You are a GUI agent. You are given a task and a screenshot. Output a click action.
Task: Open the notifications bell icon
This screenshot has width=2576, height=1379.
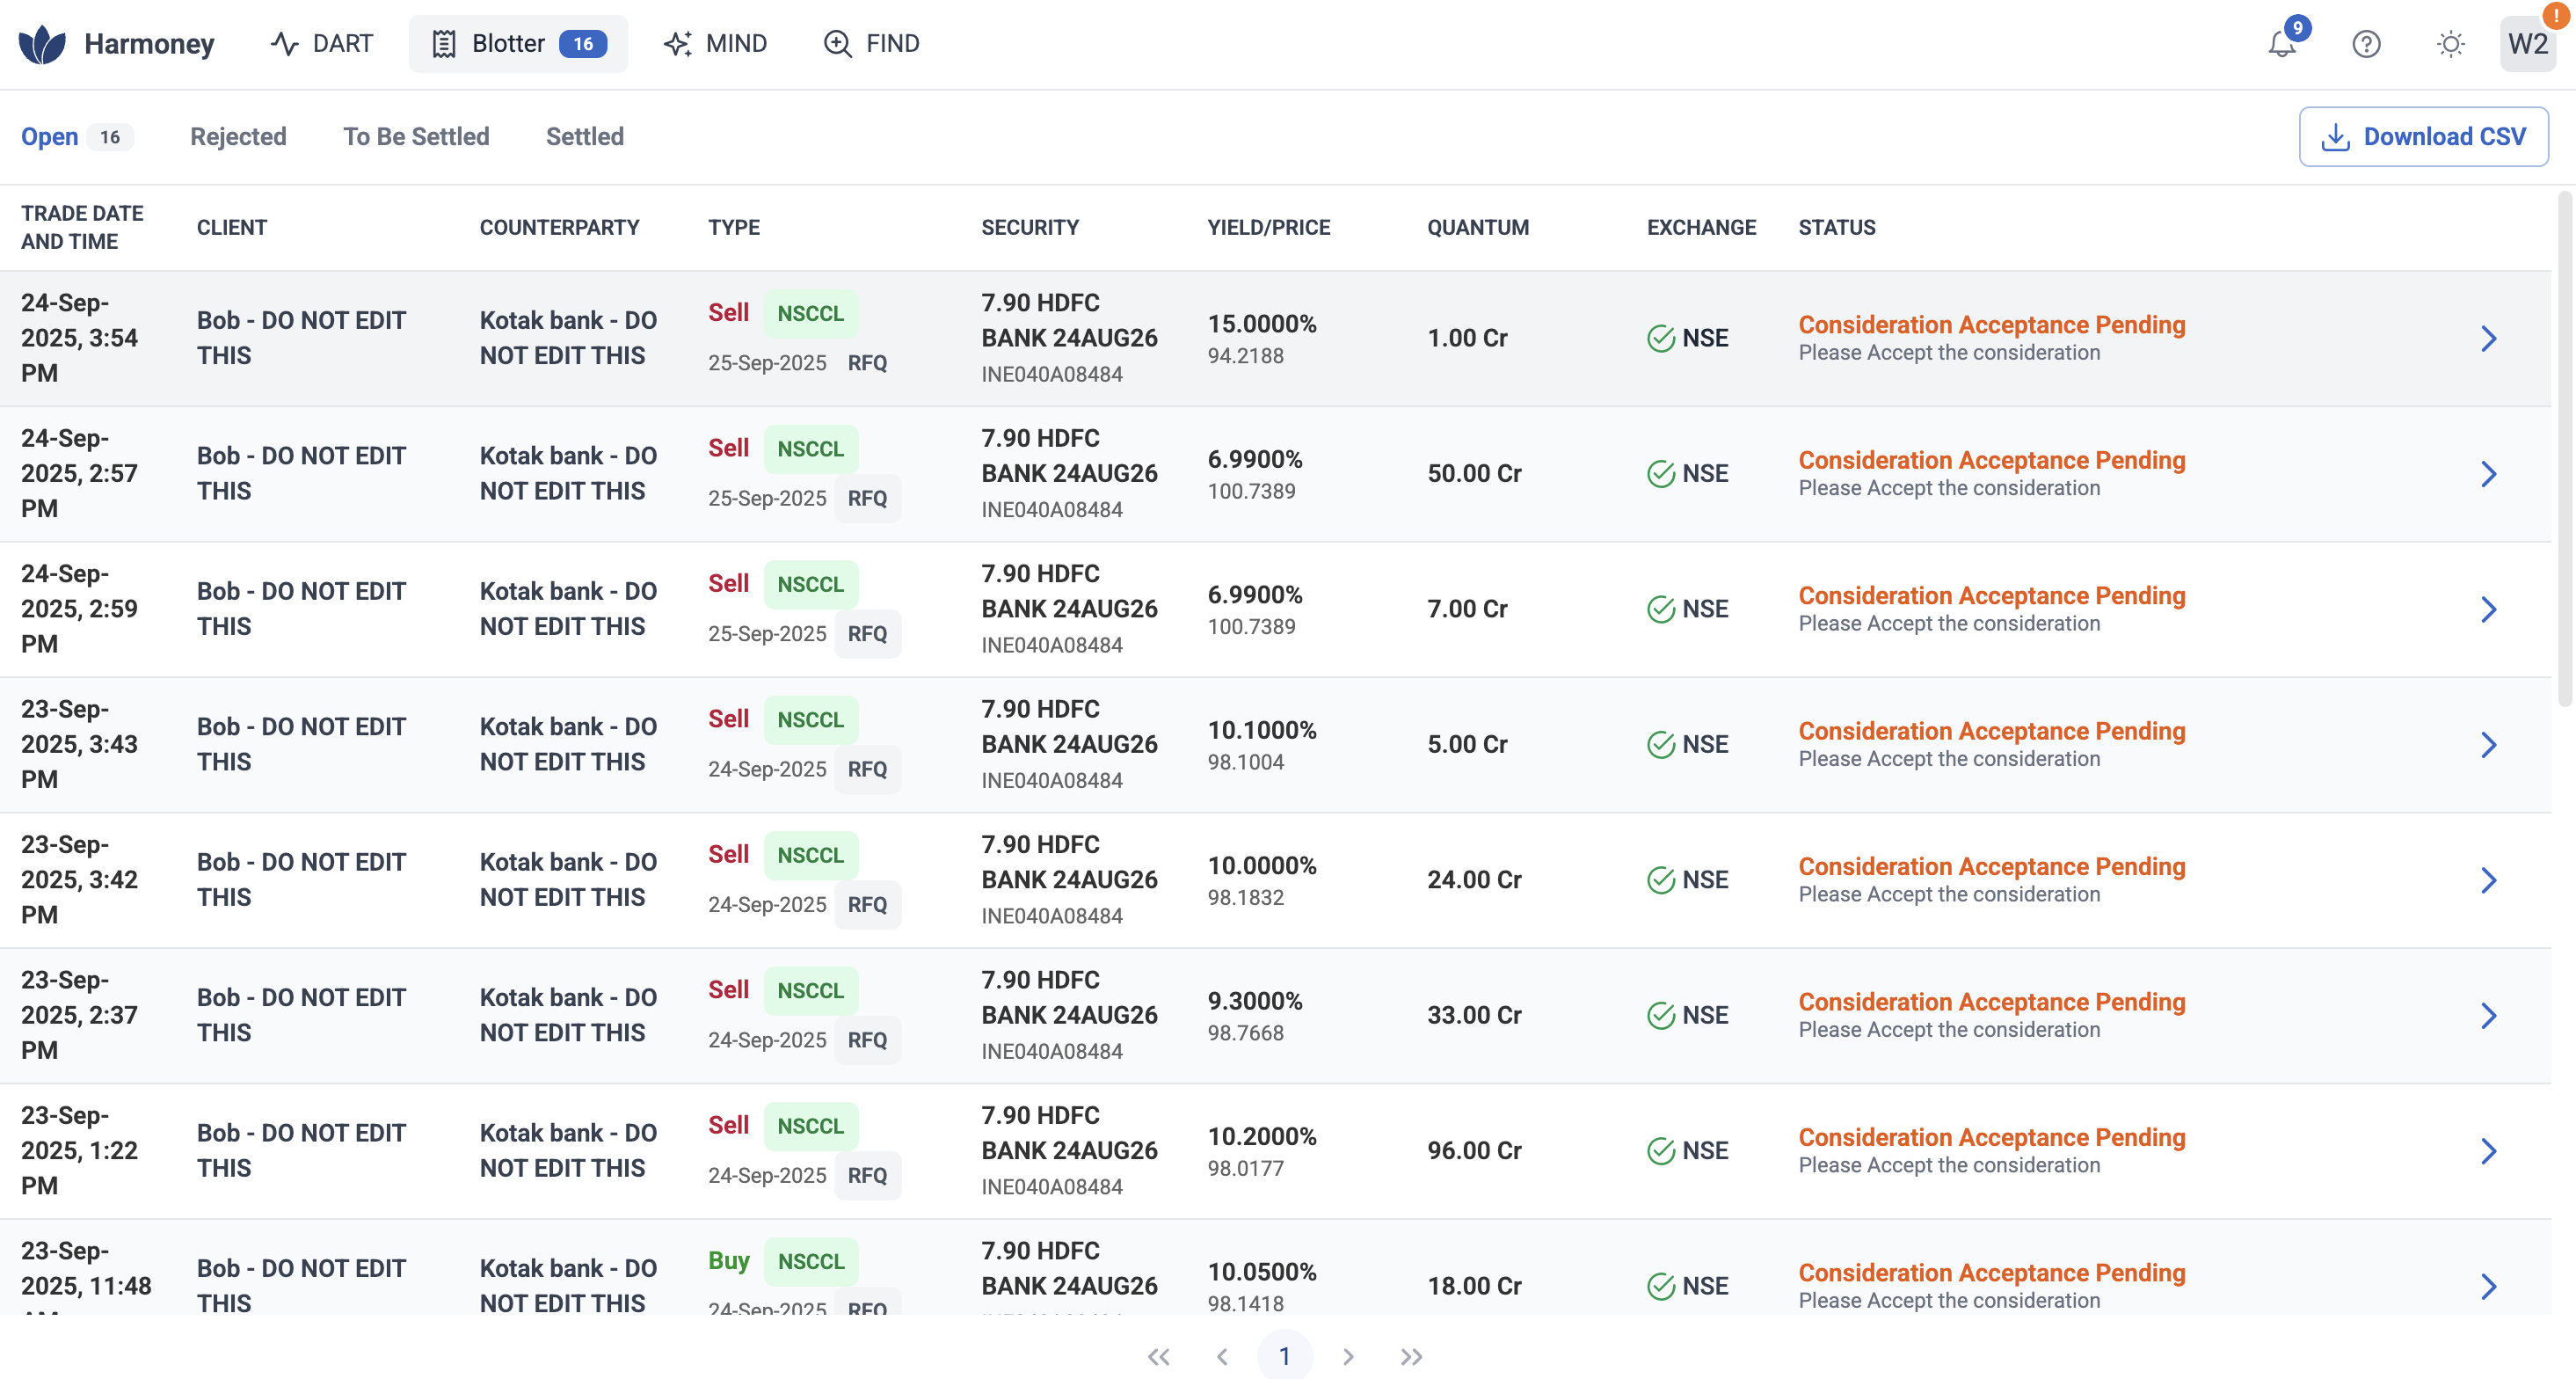click(x=2282, y=44)
